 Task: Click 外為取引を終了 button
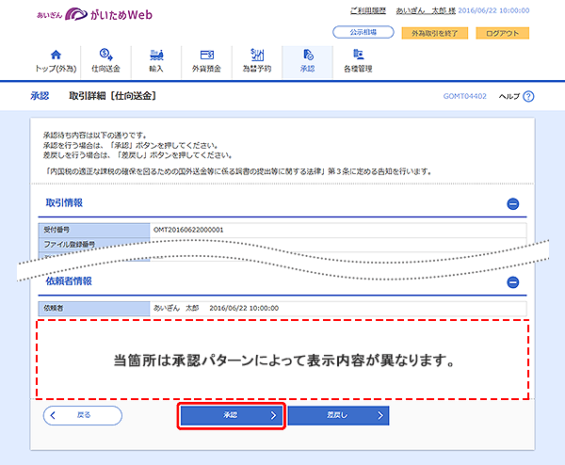(x=434, y=33)
